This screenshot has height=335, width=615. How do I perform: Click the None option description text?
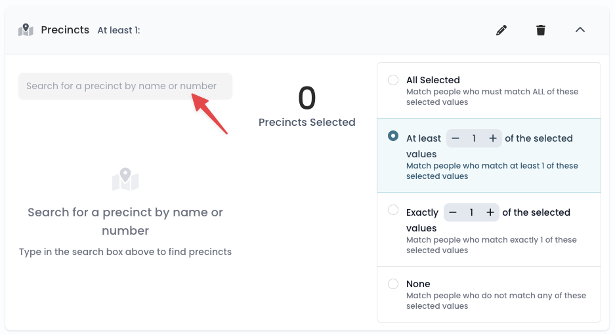pos(496,300)
